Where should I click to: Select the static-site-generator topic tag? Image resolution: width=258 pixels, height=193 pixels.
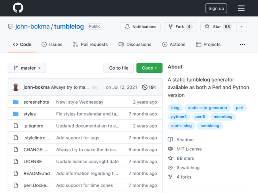click(208, 108)
